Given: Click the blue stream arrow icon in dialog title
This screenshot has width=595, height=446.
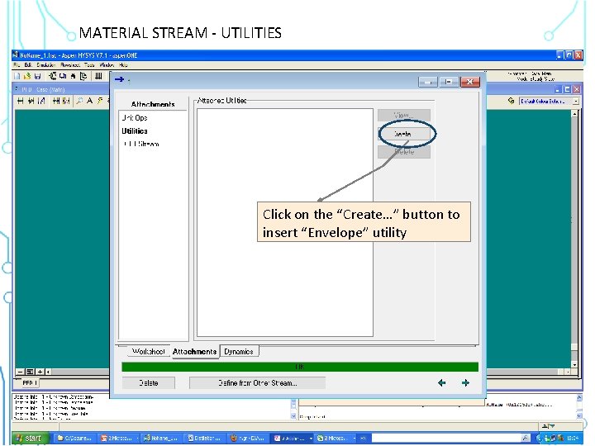Looking at the screenshot, I should [x=119, y=79].
